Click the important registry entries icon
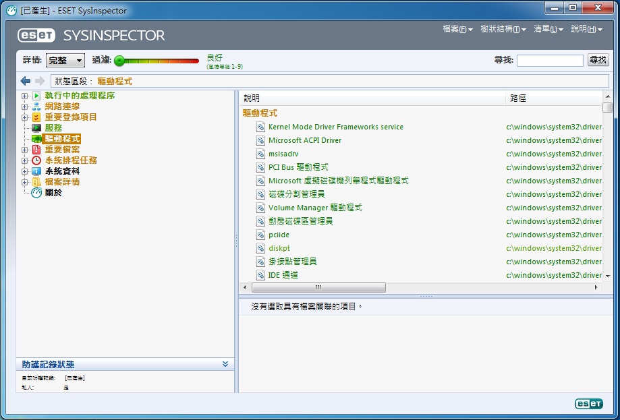Viewport: 620px width, 420px height. pos(36,117)
